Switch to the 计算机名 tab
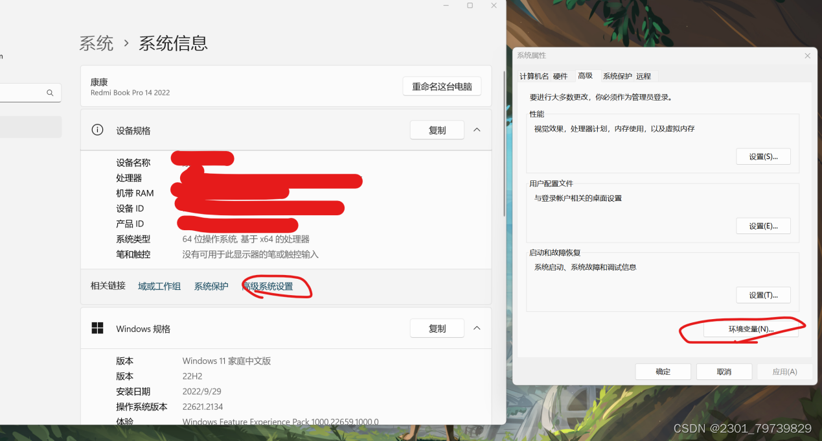 point(534,77)
